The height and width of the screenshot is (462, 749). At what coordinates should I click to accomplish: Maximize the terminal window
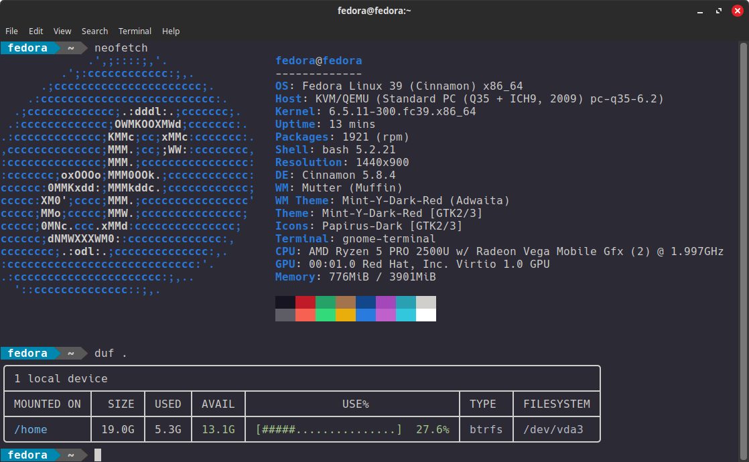(x=718, y=11)
